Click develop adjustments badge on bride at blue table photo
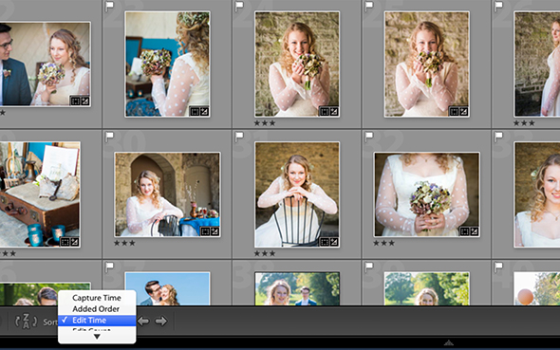This screenshot has height=350, width=560. (x=215, y=231)
